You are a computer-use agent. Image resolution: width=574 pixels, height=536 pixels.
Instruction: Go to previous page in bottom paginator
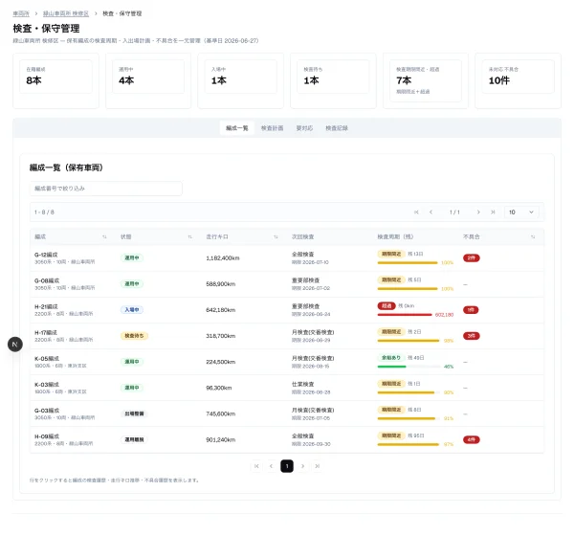click(x=272, y=466)
